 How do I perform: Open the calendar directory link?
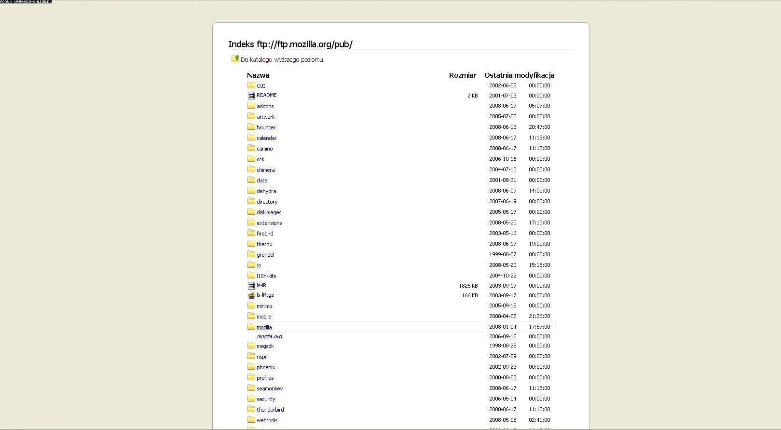[266, 138]
